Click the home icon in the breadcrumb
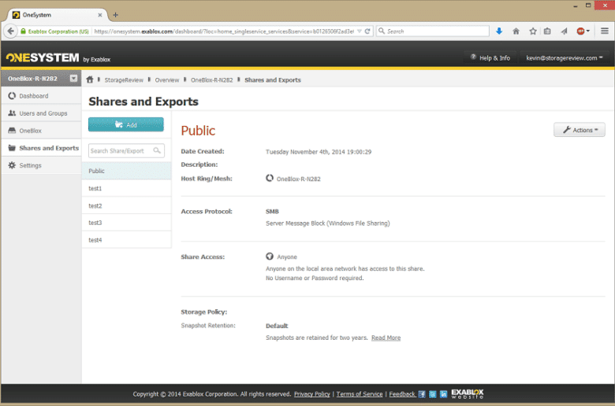 [x=90, y=79]
